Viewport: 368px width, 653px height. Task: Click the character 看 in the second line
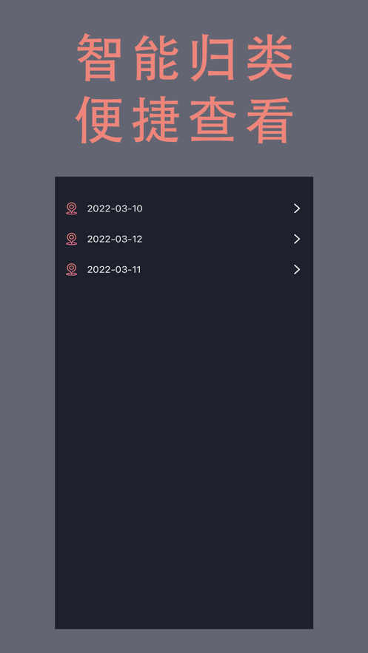270,120
